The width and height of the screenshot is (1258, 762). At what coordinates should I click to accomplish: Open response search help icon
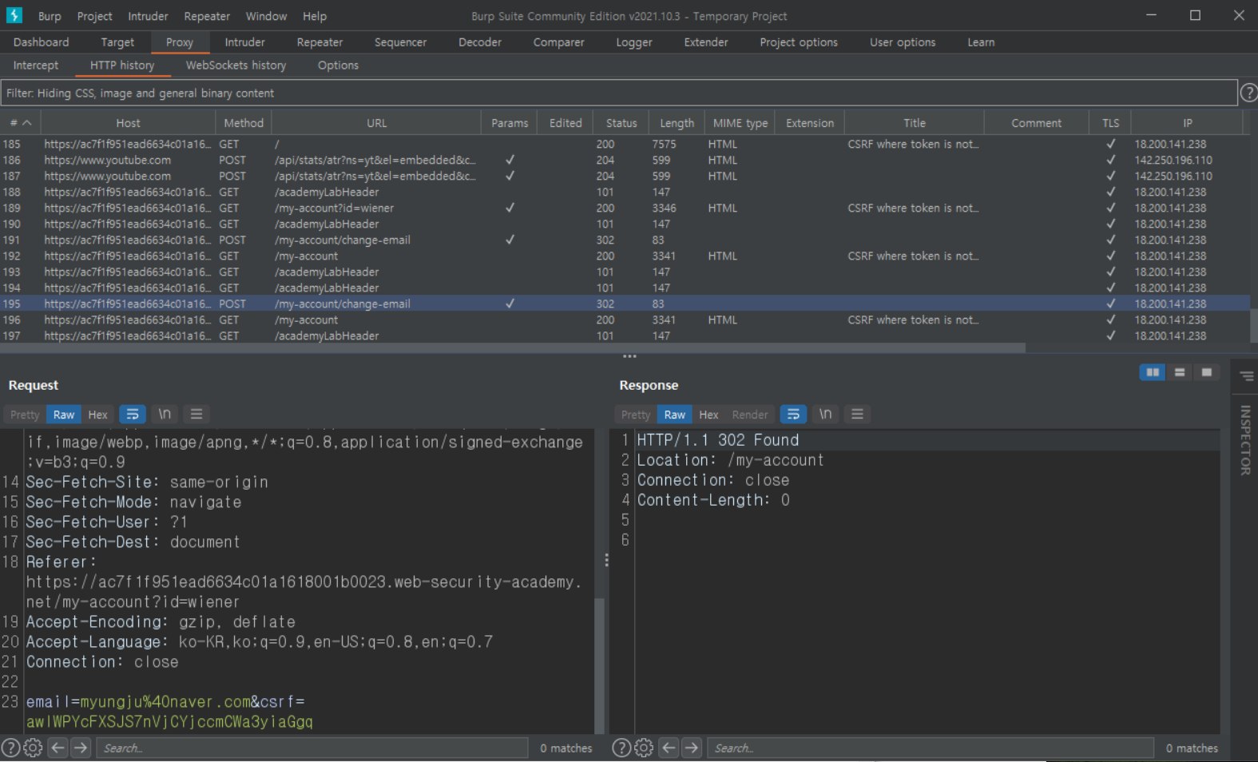621,748
